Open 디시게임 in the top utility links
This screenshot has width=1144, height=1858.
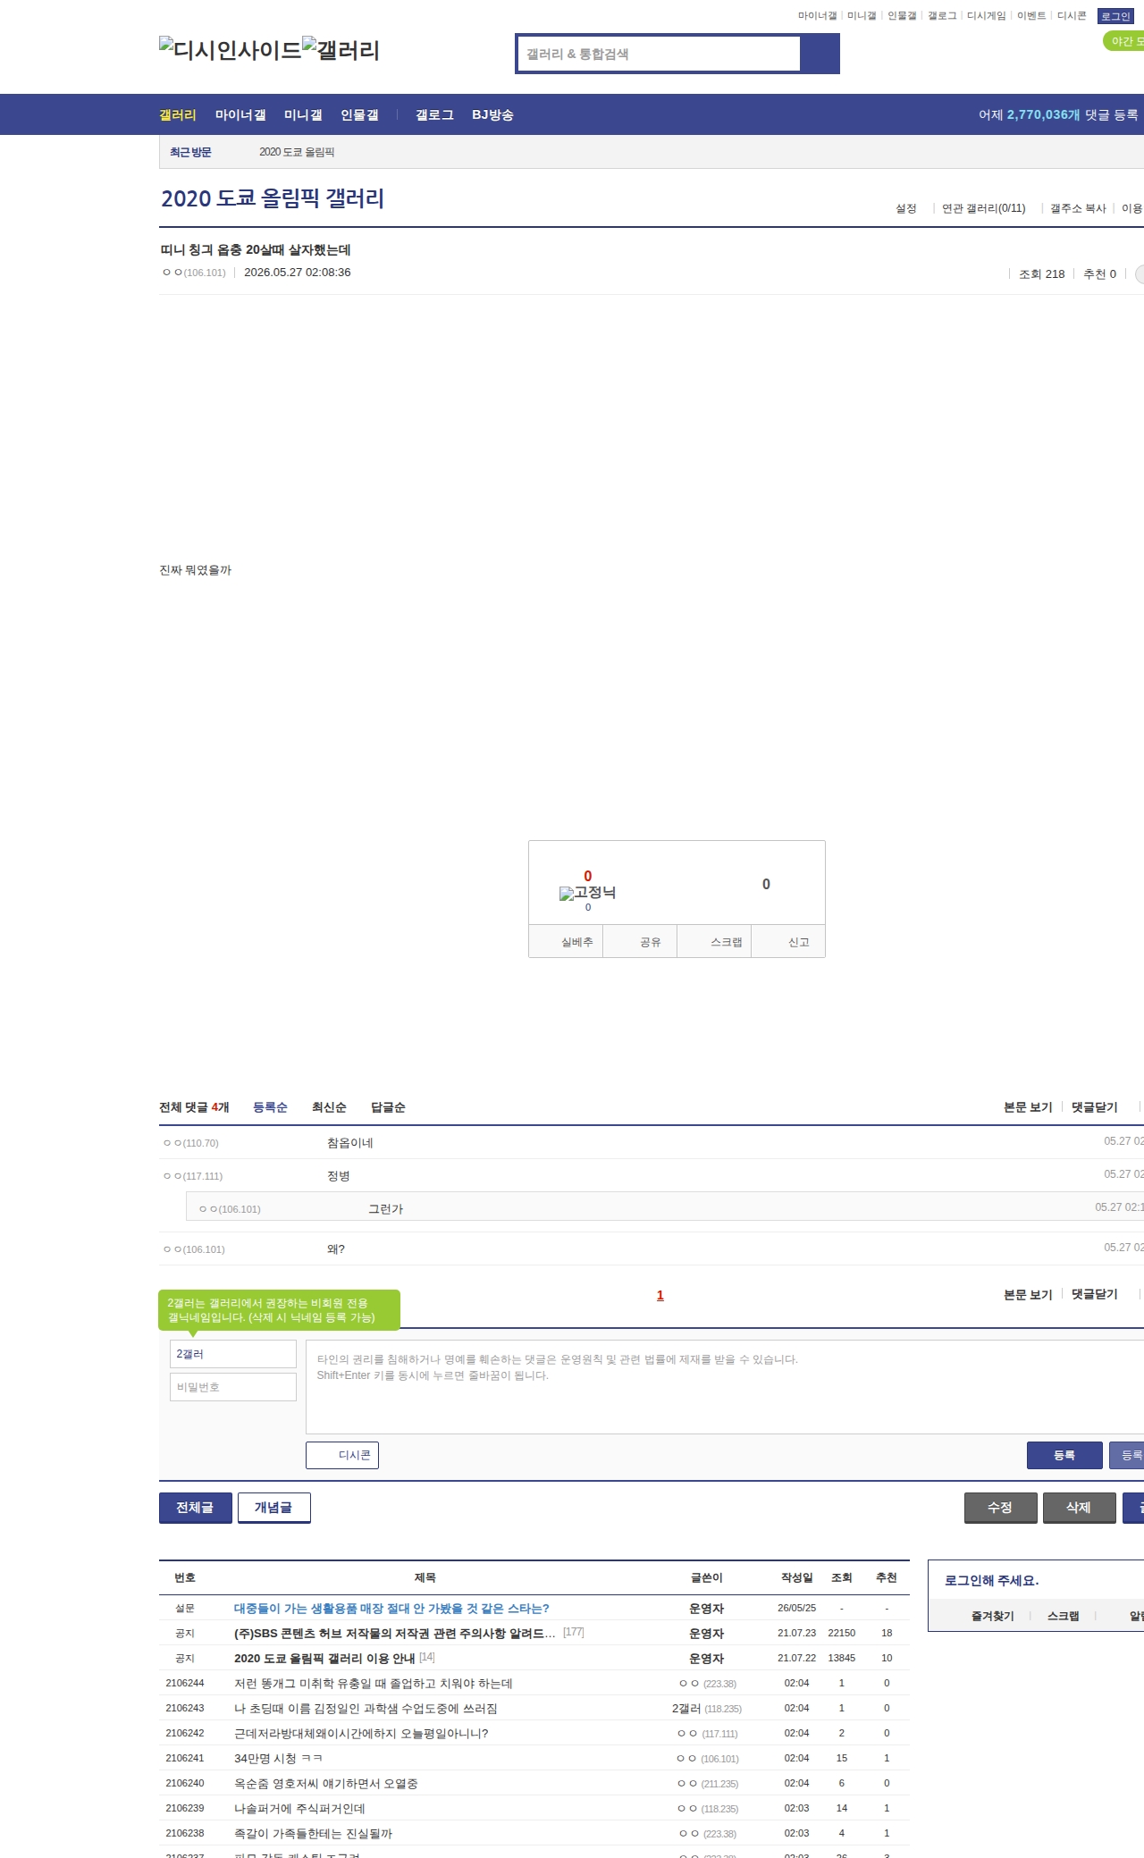point(986,15)
